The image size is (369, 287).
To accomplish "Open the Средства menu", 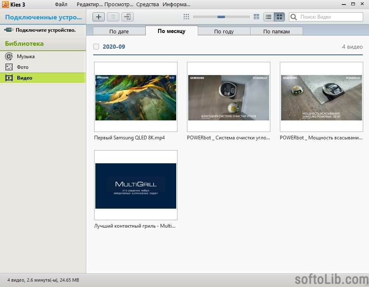I will (147, 5).
